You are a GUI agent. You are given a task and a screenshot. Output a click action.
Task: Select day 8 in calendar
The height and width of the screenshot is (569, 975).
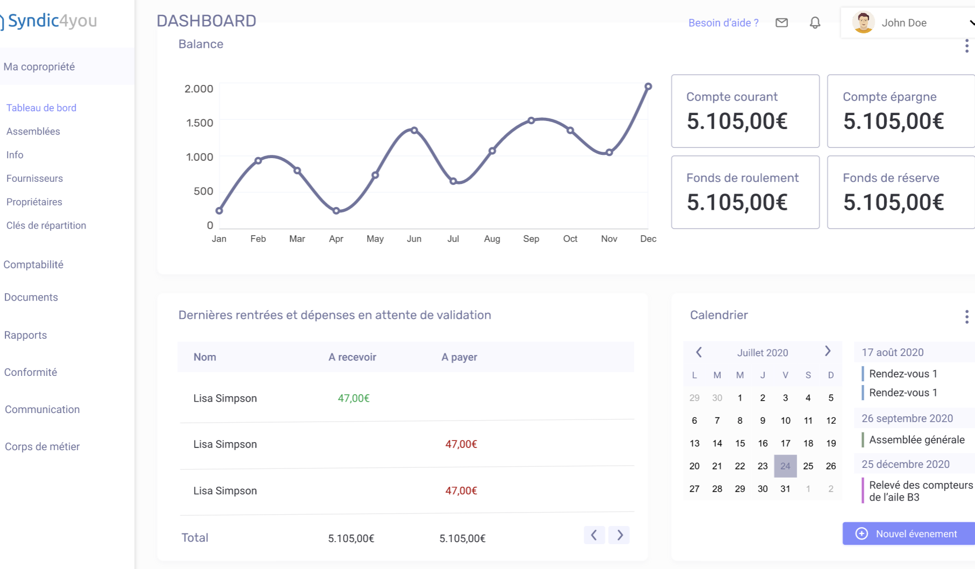click(x=740, y=421)
